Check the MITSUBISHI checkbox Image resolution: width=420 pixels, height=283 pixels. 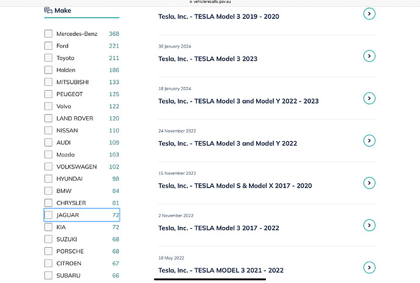click(x=48, y=82)
